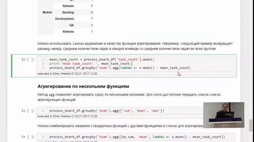Click the paragraph starting with Метод agg позволяет
The width and height of the screenshot is (254, 142).
click(129, 97)
